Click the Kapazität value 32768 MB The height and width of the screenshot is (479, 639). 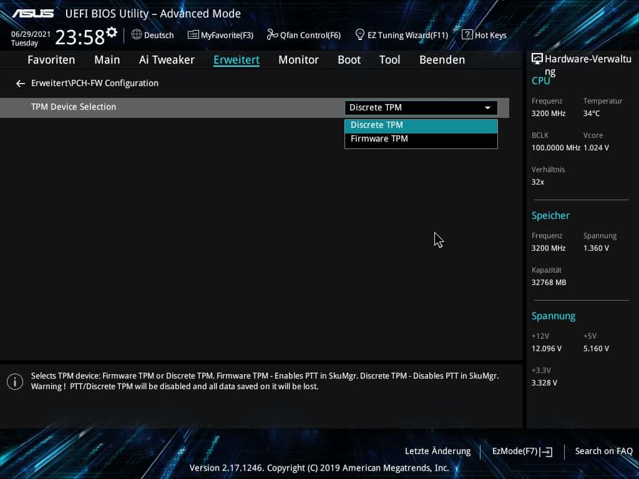pos(549,283)
